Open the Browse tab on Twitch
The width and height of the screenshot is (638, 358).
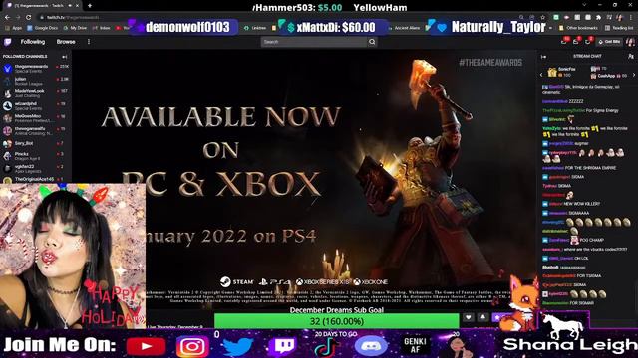coord(66,42)
